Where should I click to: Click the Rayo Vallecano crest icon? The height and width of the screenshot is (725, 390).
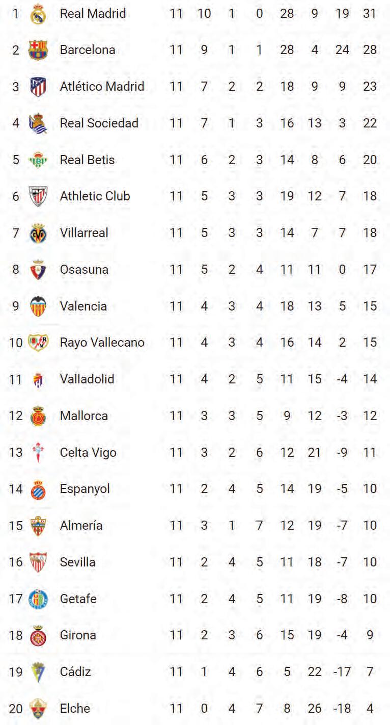coord(38,343)
